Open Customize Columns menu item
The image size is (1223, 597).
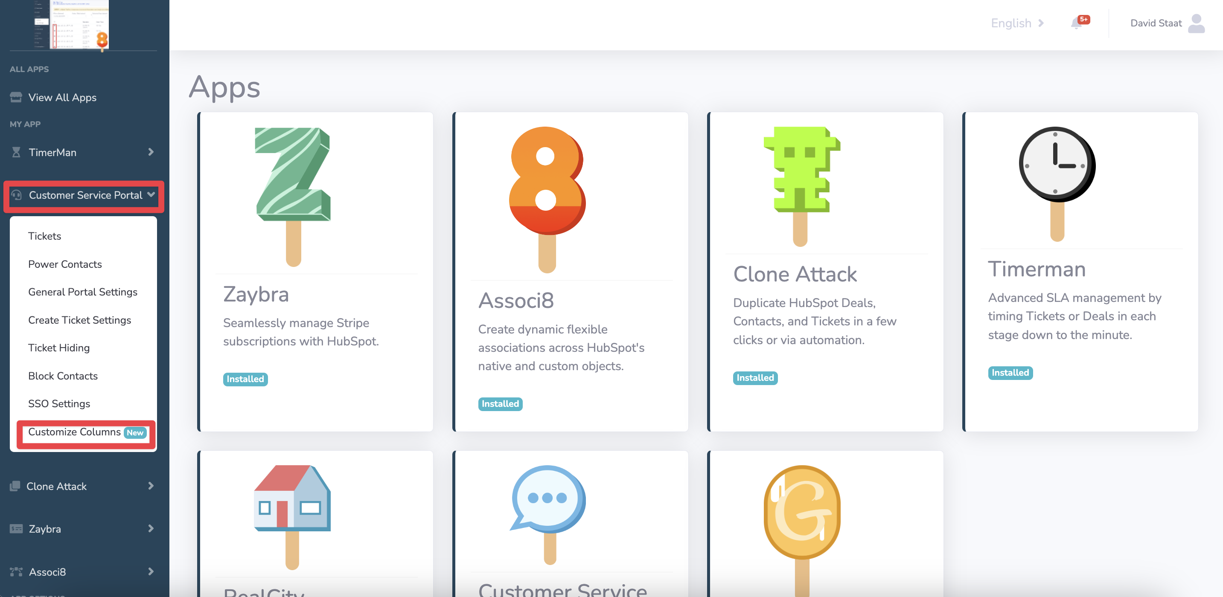click(86, 432)
